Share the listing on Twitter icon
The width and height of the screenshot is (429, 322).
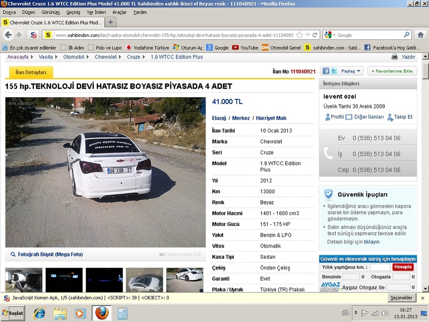334,71
